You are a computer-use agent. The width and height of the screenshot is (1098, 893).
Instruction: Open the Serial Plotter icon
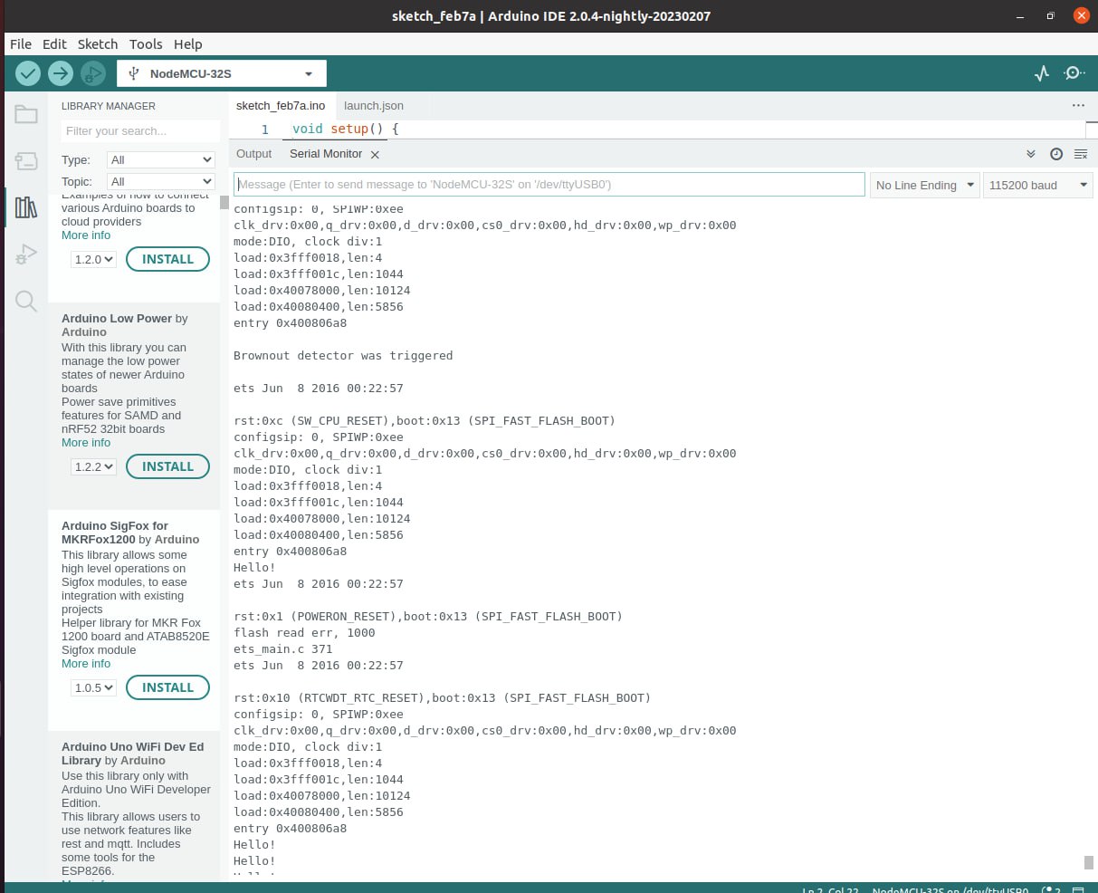tap(1042, 73)
